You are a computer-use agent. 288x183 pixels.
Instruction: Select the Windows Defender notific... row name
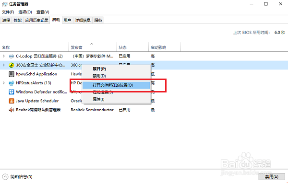[41, 92]
